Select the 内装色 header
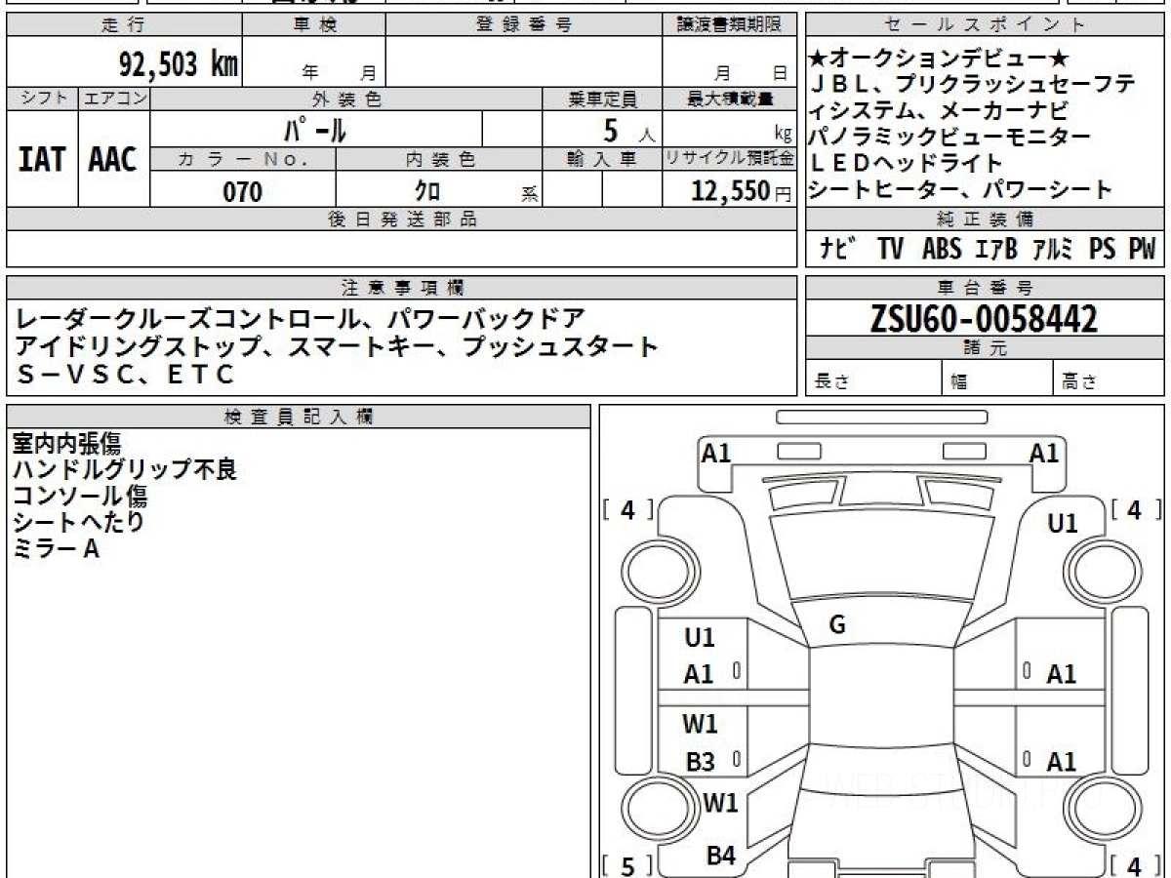Viewport: 1171px width, 878px height. coord(439,159)
